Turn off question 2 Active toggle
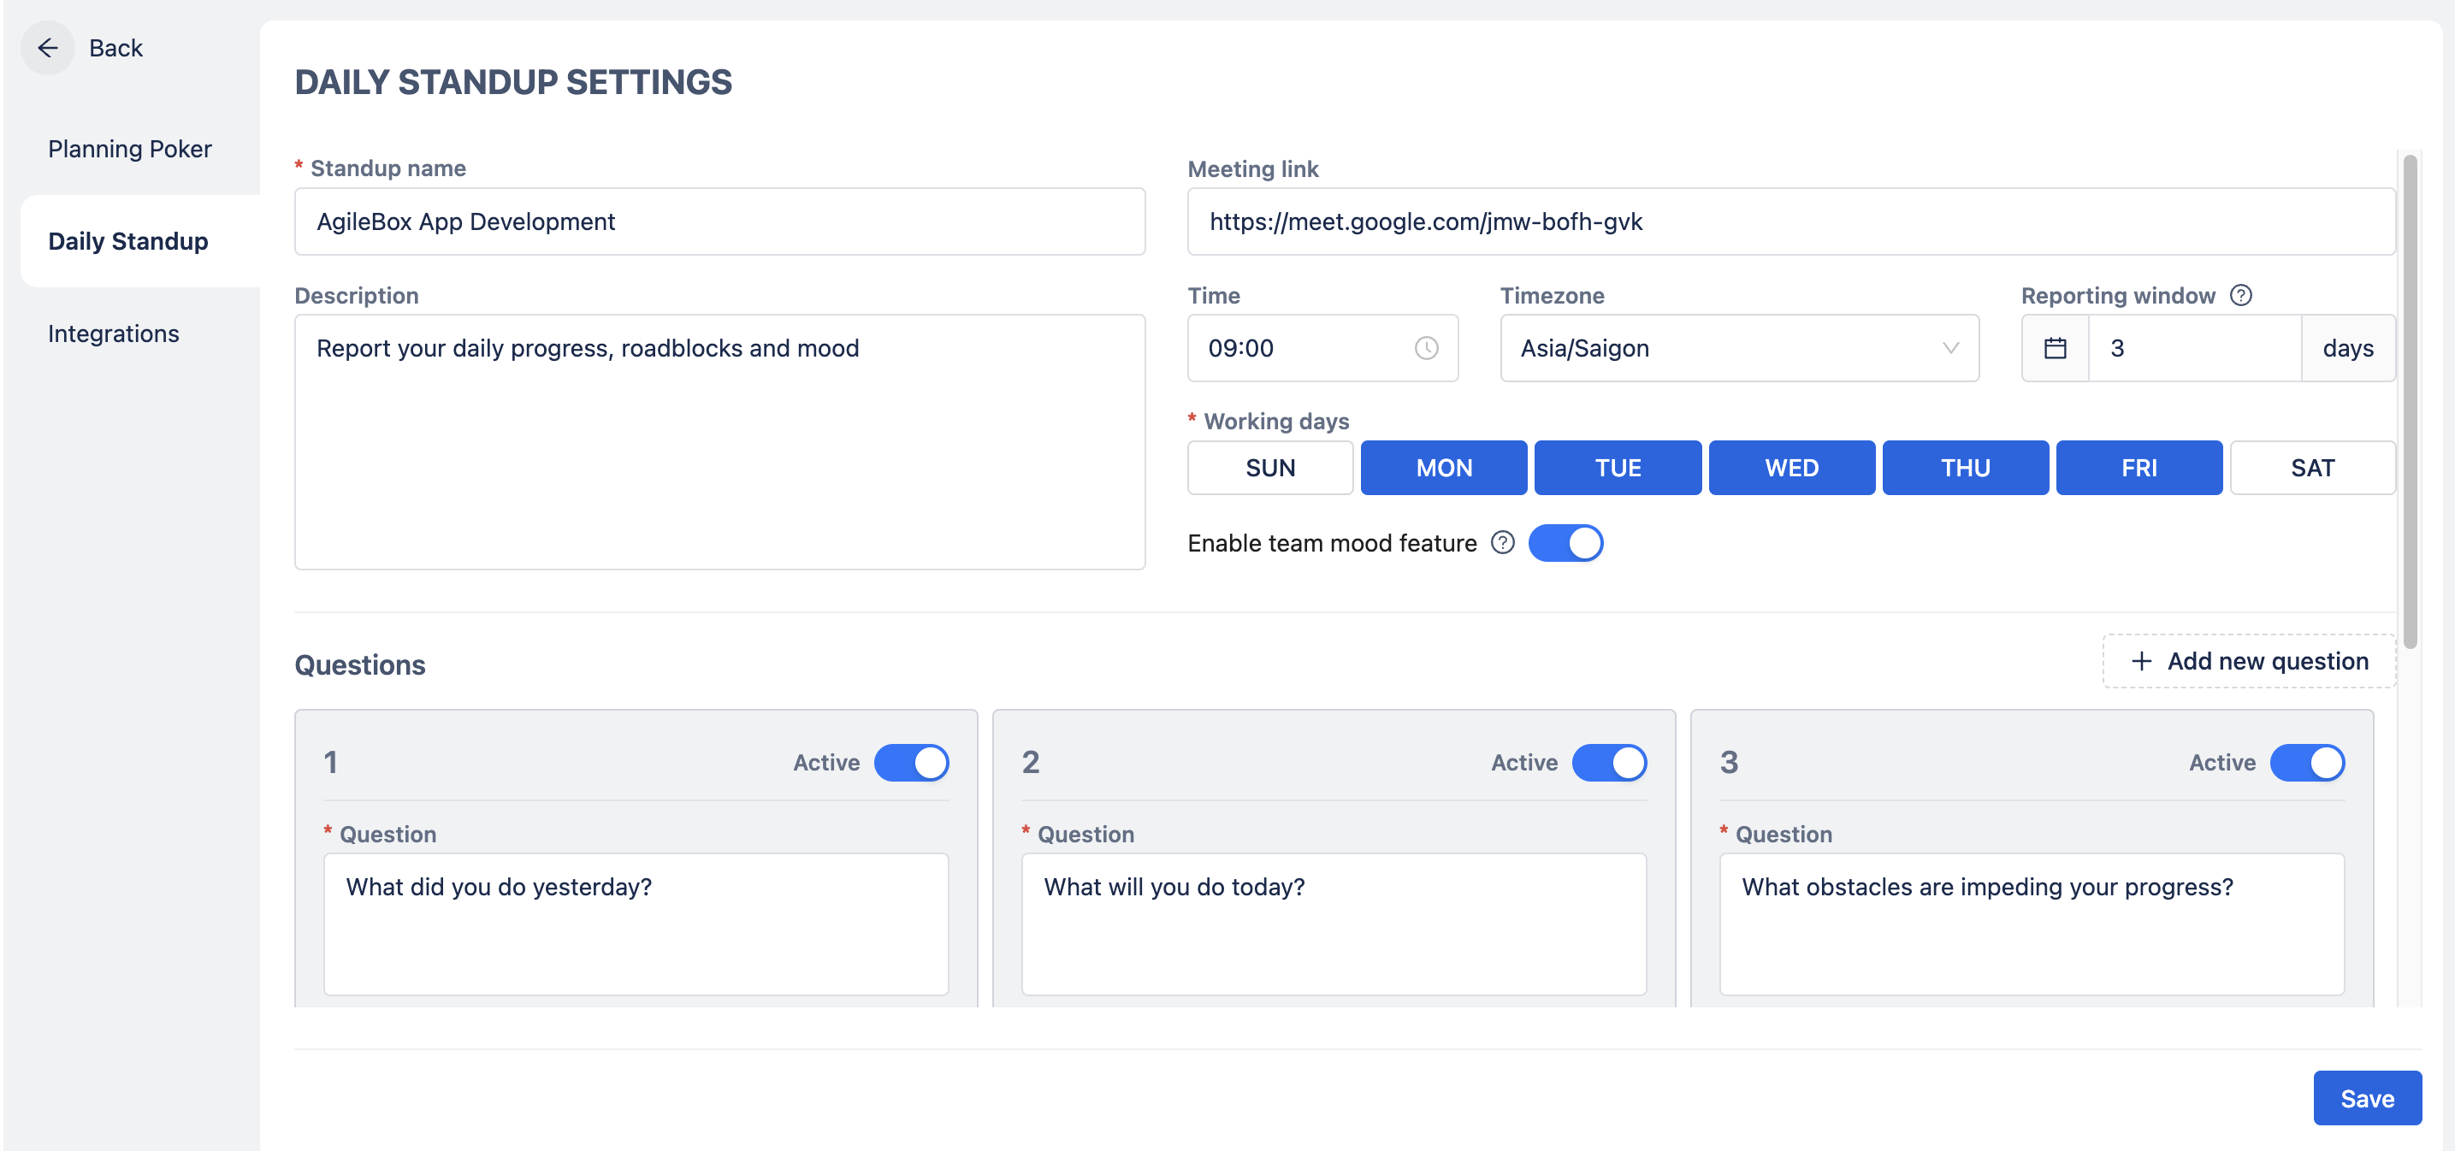2455x1151 pixels. pos(1609,762)
